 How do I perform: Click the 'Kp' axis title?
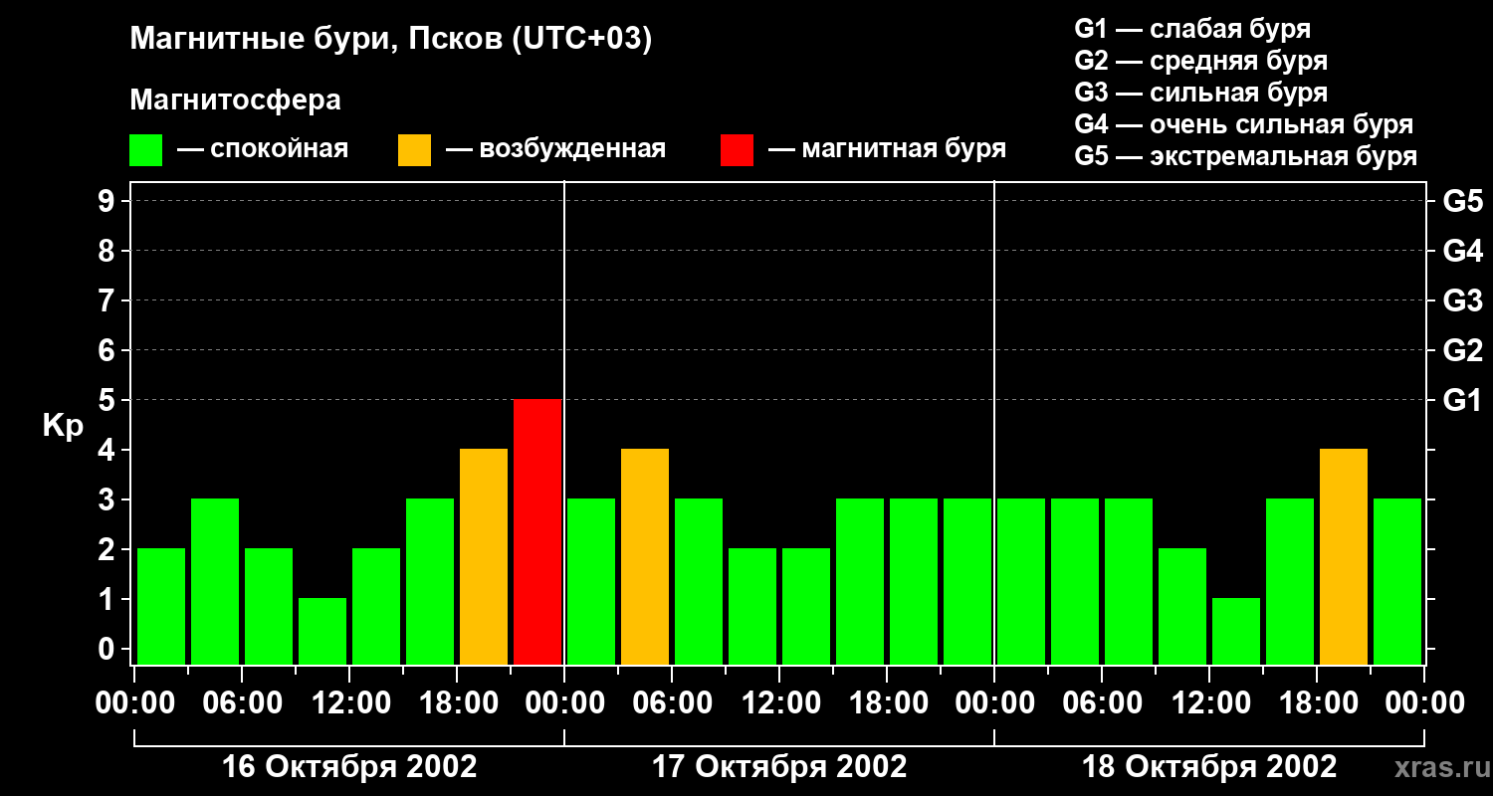click(64, 426)
